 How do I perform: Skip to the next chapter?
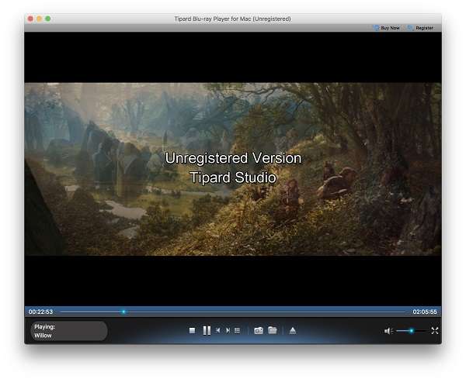[228, 330]
